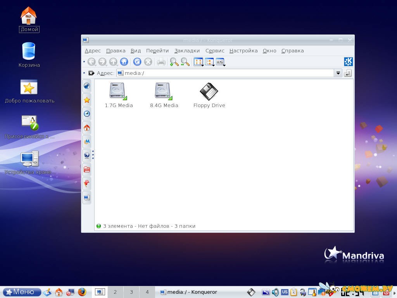Open the bottom devices sidebar tab
Viewport: 397px width, 298px height.
[x=87, y=198]
